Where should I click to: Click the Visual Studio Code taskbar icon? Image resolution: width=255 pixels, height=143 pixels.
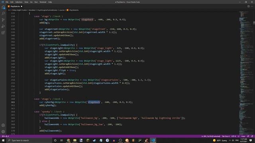(x=153, y=140)
